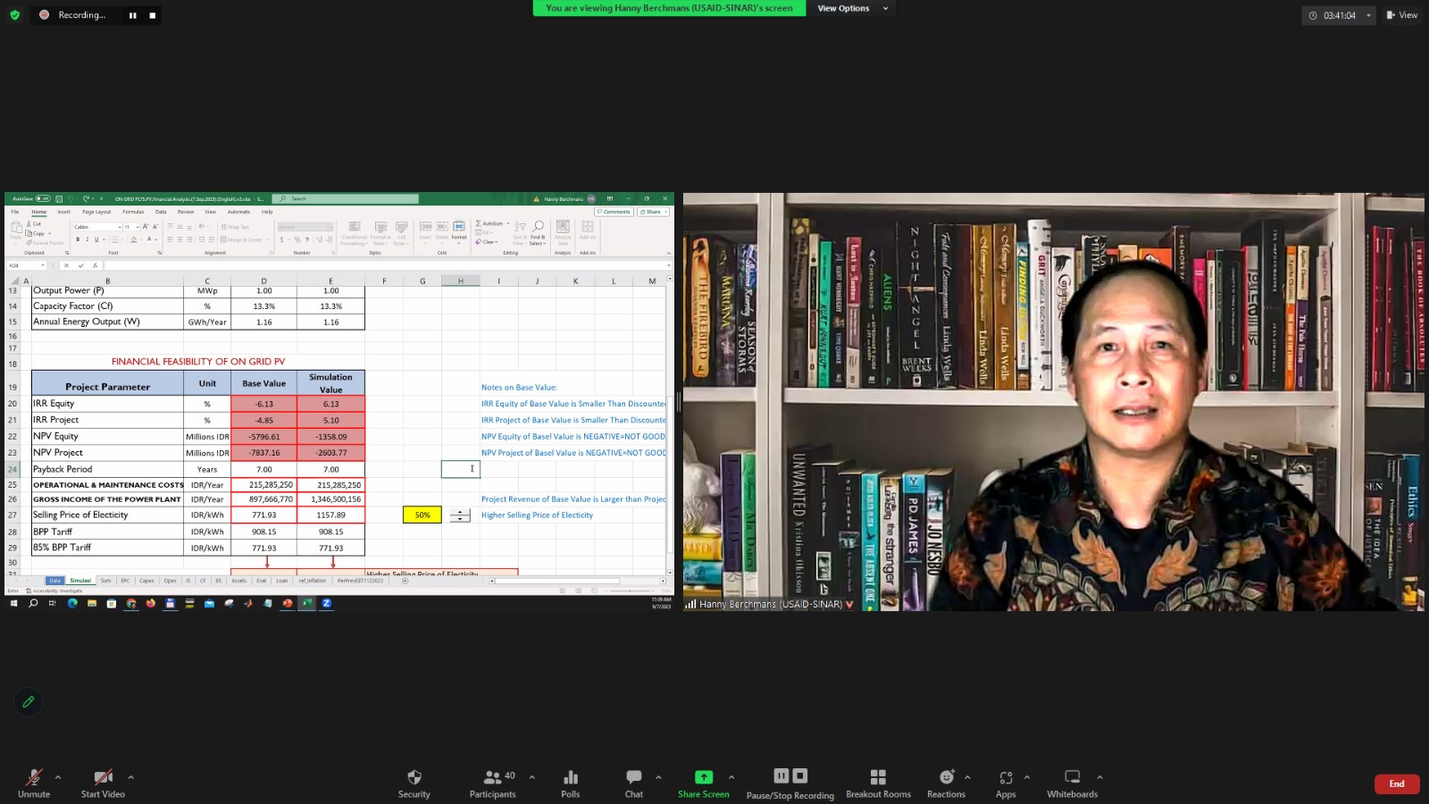Toggle Bold in the Font group

point(78,239)
